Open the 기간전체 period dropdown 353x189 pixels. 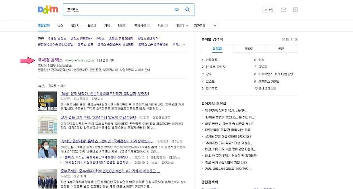pos(205,26)
